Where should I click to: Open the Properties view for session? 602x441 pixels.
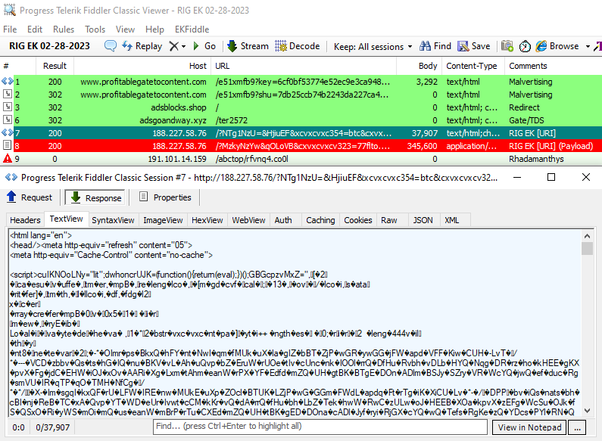click(x=165, y=197)
